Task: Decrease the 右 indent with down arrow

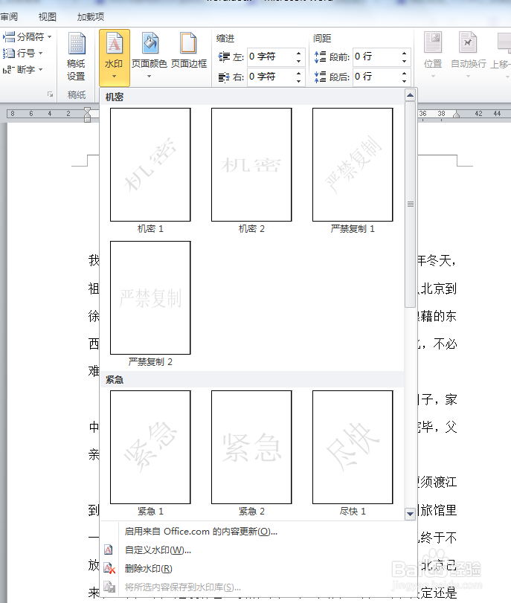Action: click(298, 81)
